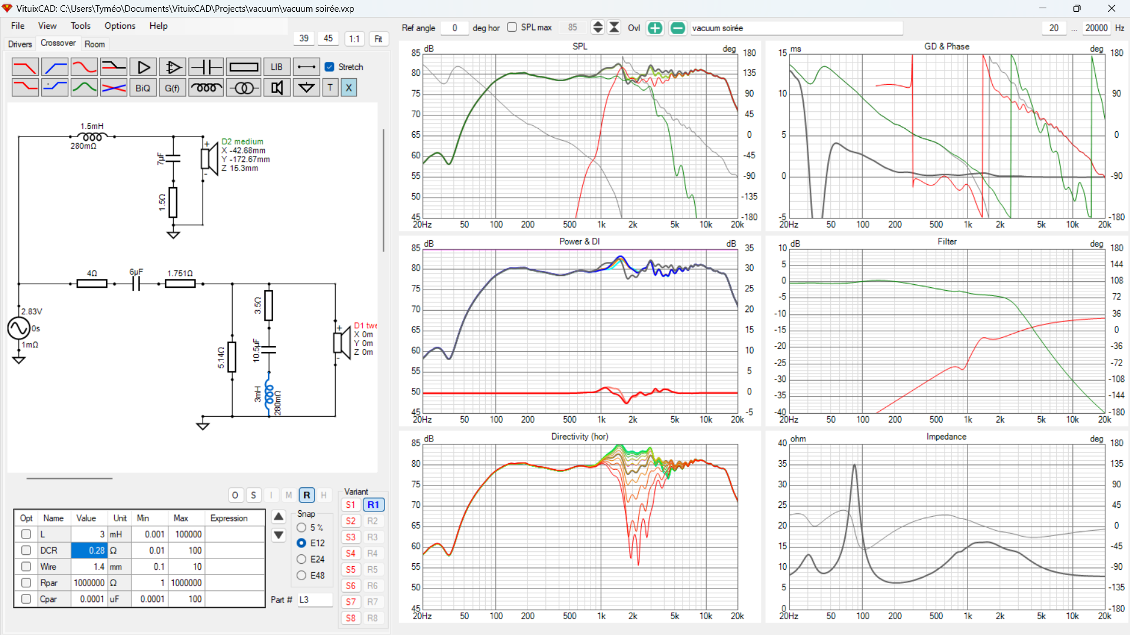
Task: Insert a G(f) transfer function block
Action: pos(173,88)
